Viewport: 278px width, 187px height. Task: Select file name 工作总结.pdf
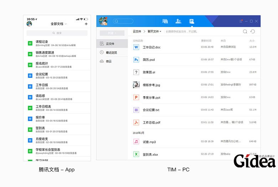tap(151, 122)
